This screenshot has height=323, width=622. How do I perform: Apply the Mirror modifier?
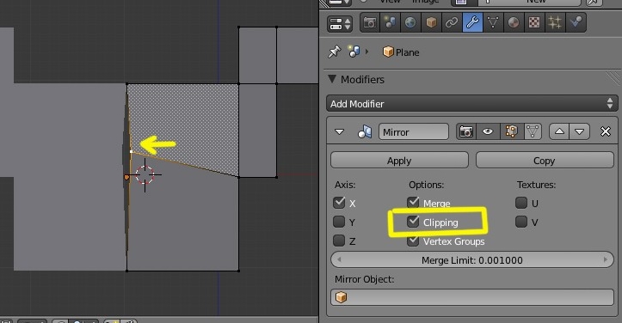coord(399,161)
